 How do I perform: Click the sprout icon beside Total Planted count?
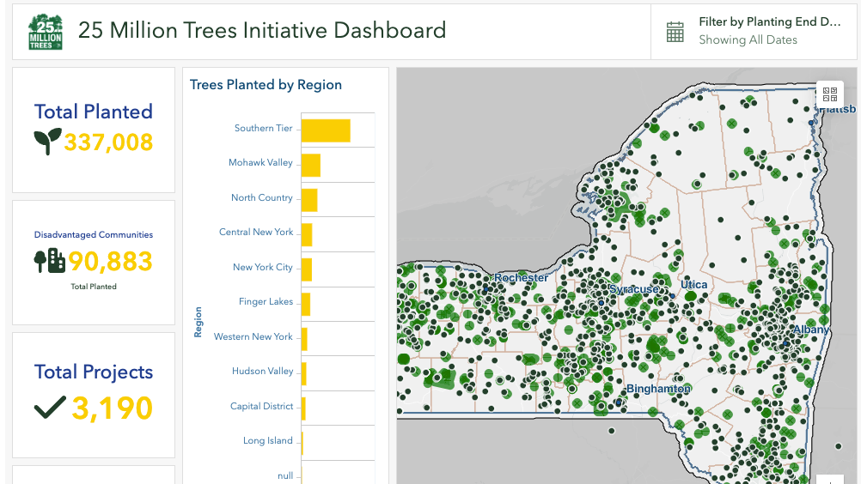(x=47, y=141)
